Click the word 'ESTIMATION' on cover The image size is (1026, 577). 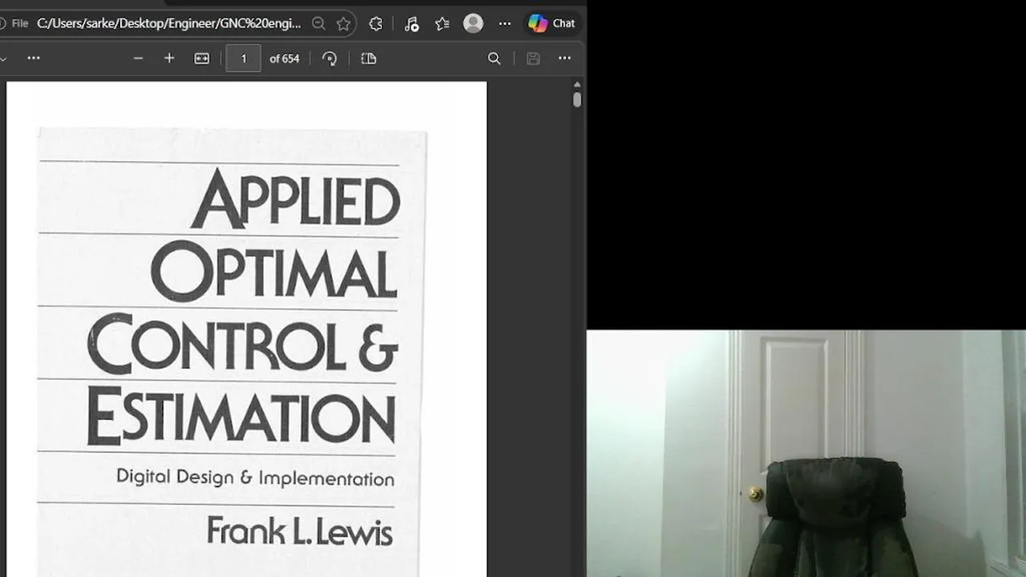pyautogui.click(x=240, y=416)
